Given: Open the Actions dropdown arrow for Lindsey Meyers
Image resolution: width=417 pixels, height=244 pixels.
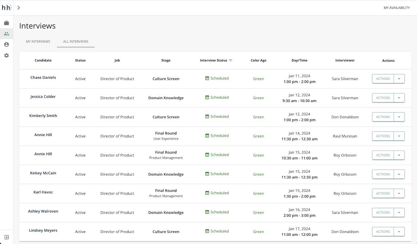Looking at the screenshot, I should 399,232.
